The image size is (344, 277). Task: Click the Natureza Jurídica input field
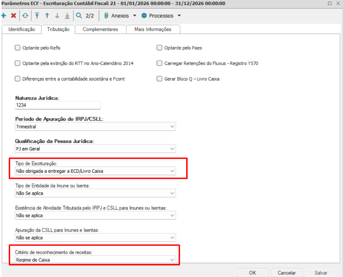coord(58,105)
